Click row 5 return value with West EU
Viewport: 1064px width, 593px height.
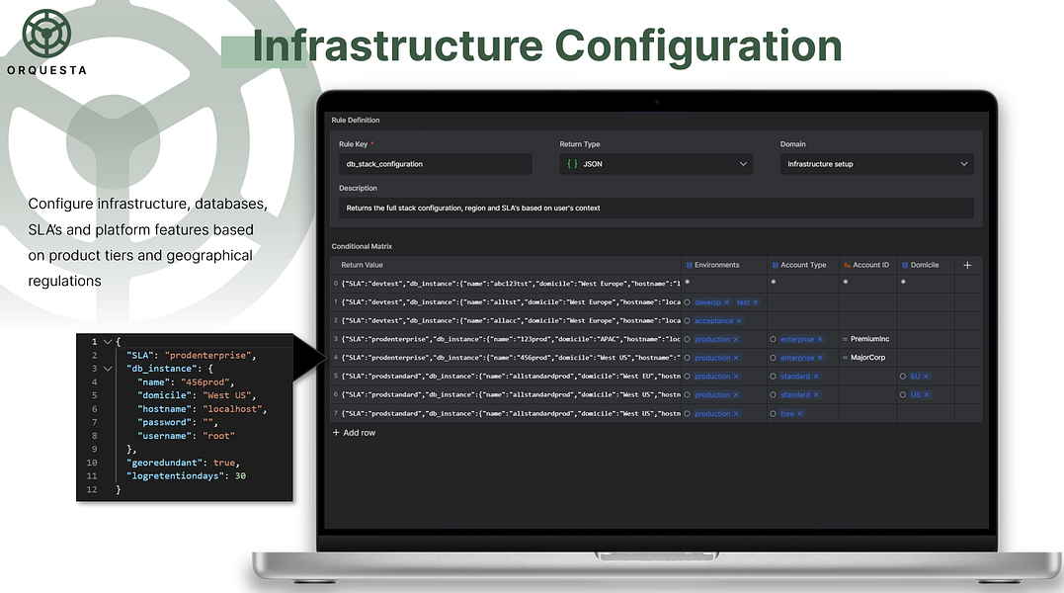click(511, 376)
